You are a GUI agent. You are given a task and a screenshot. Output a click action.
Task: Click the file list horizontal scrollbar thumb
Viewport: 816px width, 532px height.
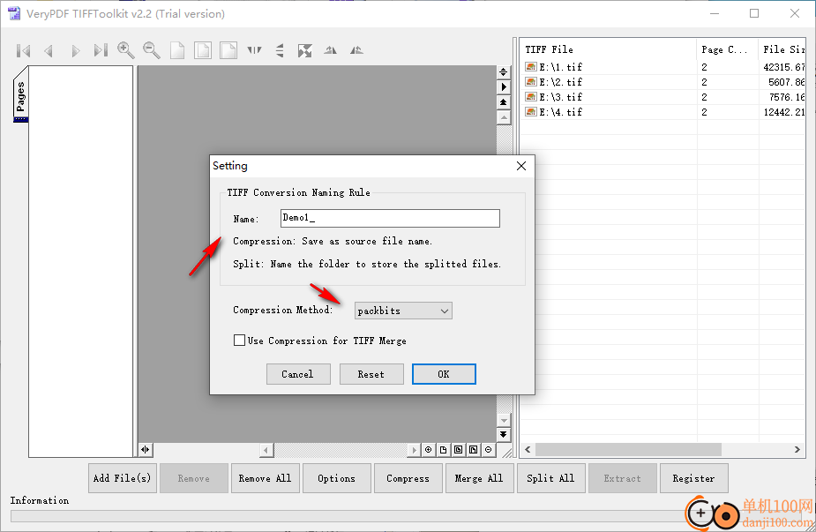click(x=628, y=449)
